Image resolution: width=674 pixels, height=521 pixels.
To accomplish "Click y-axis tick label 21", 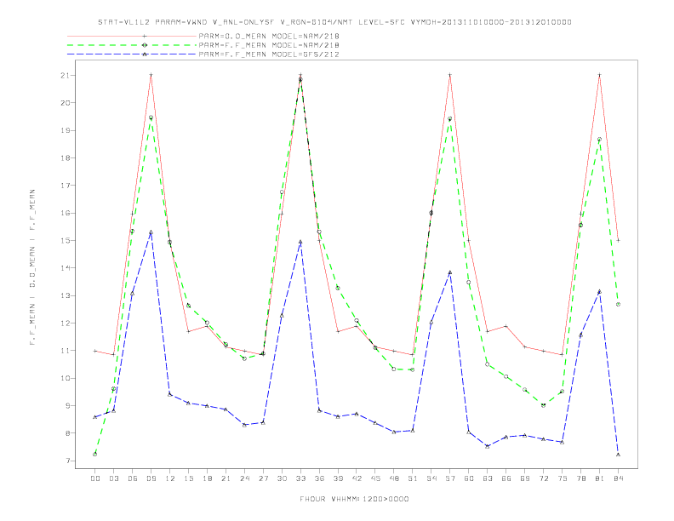I will [66, 75].
